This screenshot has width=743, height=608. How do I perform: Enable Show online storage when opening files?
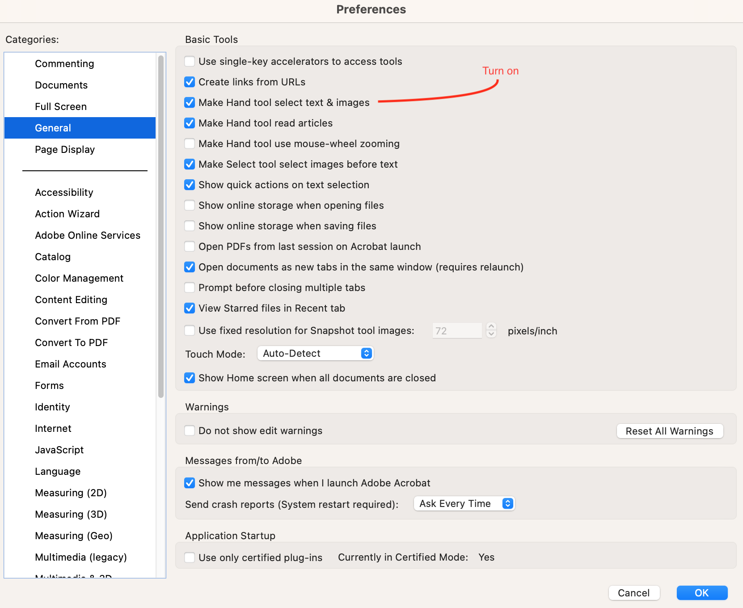point(190,205)
